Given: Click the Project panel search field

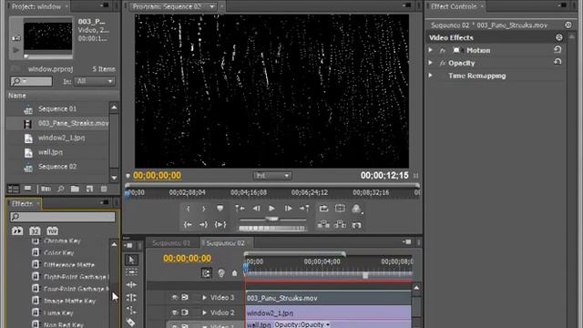Looking at the screenshot, I should point(31,81).
